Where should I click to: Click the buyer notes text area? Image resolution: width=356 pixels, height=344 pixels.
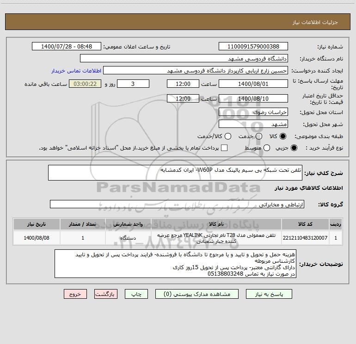[x=175, y=264]
